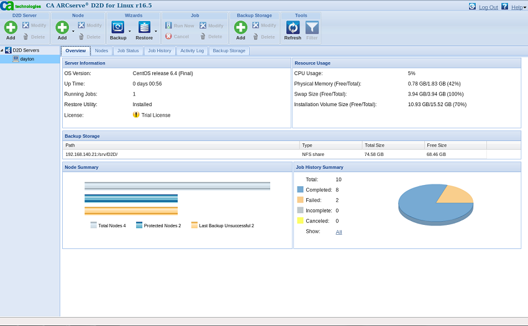The width and height of the screenshot is (528, 326).
Task: Launch the Backup wizard
Action: point(118,30)
